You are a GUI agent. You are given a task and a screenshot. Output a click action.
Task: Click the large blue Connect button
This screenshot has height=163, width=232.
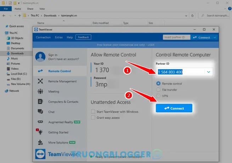[174, 108]
